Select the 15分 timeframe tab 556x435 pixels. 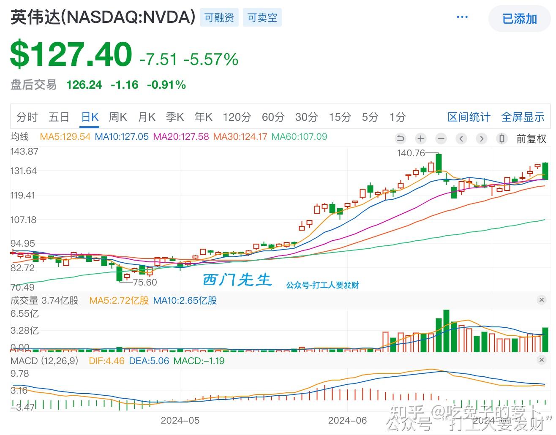pos(340,117)
